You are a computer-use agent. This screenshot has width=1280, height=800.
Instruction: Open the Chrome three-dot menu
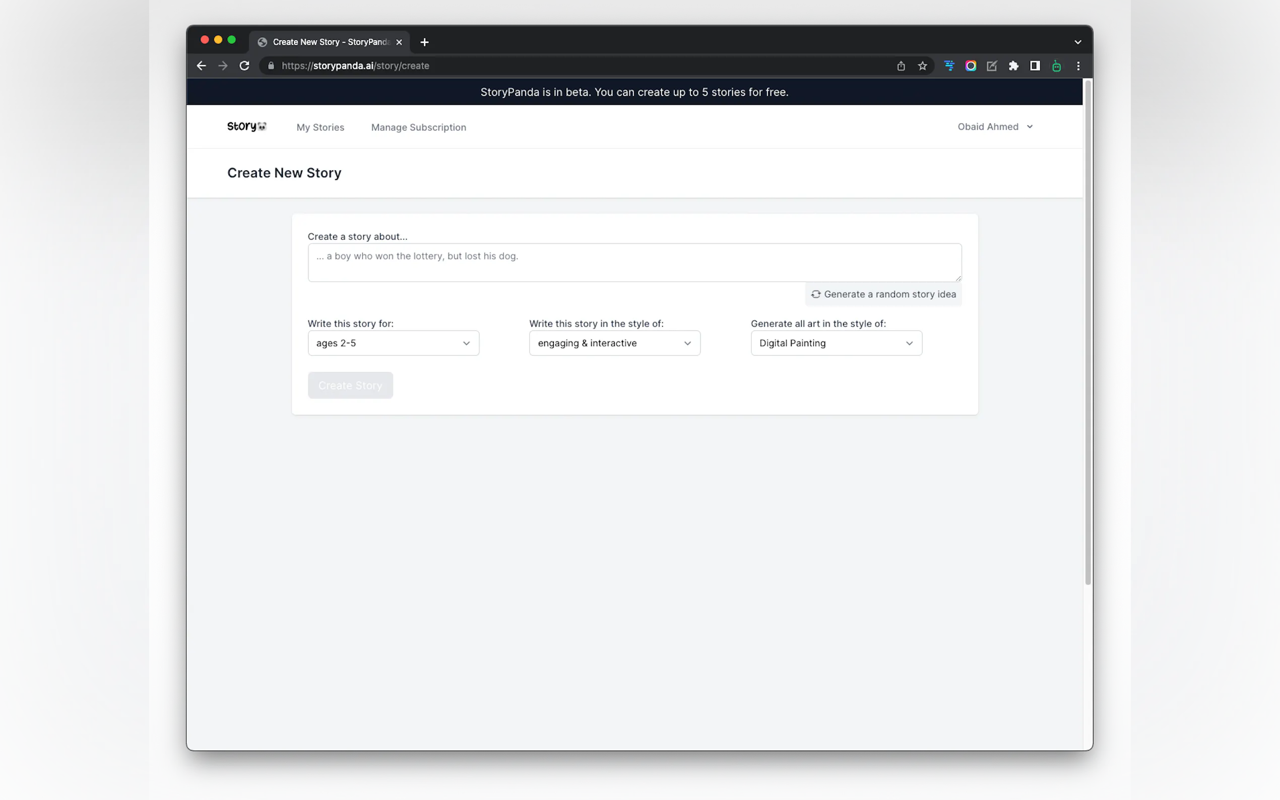tap(1078, 65)
